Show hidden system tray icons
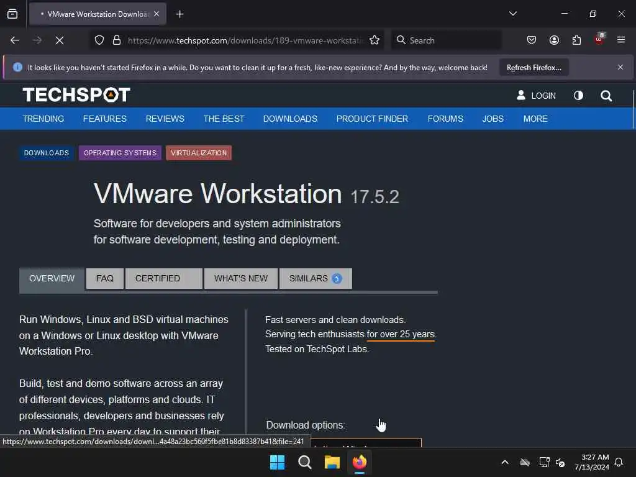 click(505, 462)
